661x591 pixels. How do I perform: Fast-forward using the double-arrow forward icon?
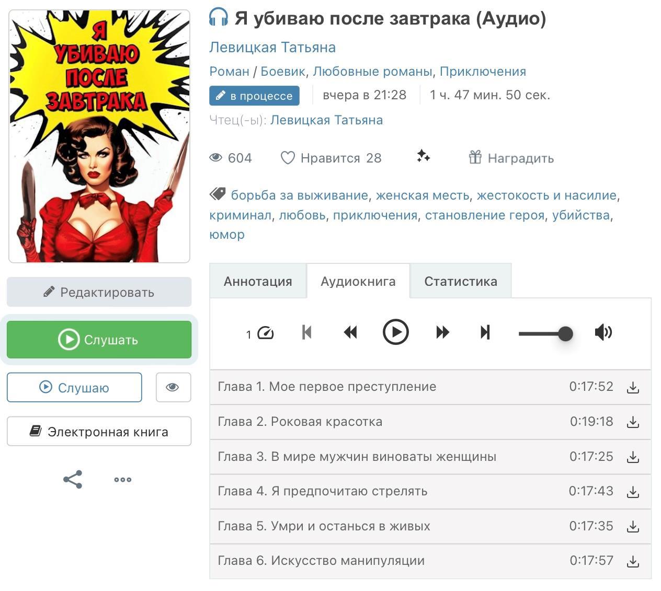click(442, 332)
